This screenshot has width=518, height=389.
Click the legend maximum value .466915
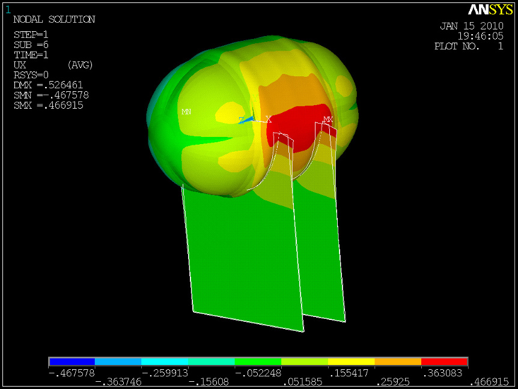click(x=489, y=382)
